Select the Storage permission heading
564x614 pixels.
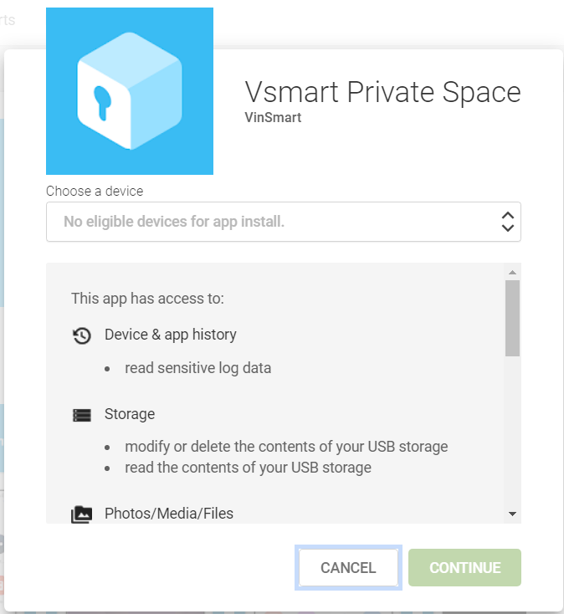(x=130, y=414)
